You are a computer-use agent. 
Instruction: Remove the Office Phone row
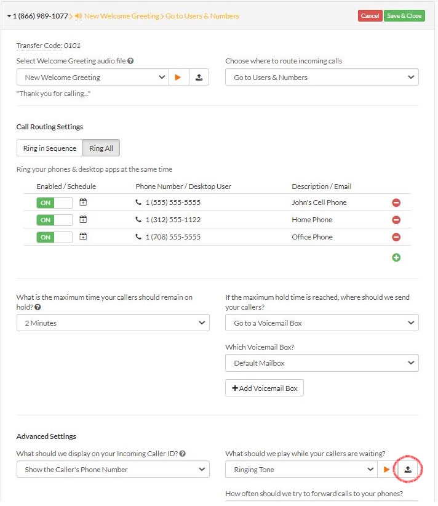(396, 237)
